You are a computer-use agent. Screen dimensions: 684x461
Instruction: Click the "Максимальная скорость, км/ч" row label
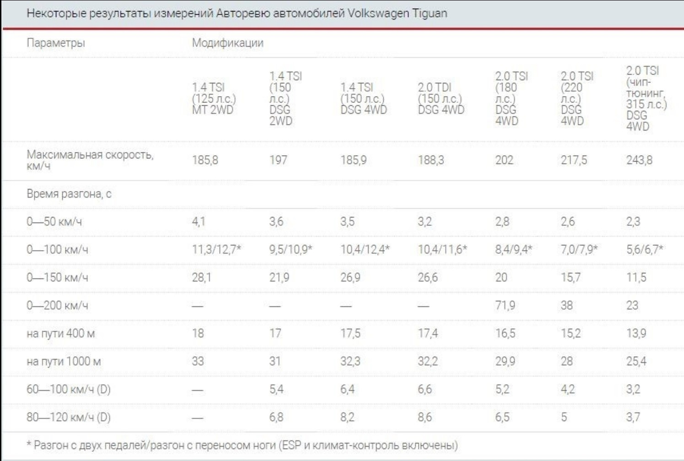90,160
